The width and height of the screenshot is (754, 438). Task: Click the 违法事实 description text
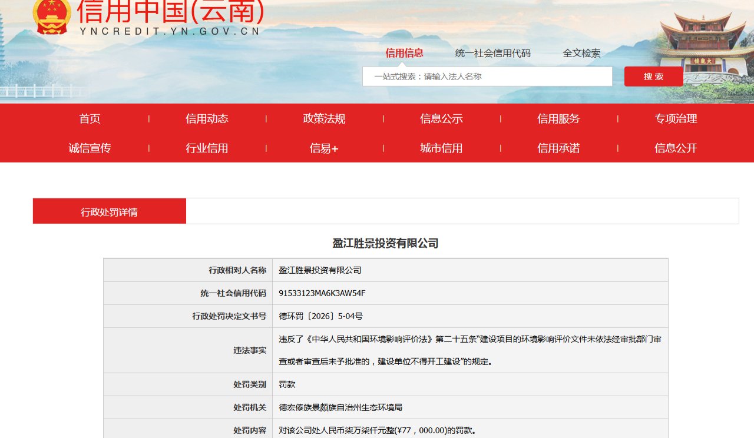[470, 350]
